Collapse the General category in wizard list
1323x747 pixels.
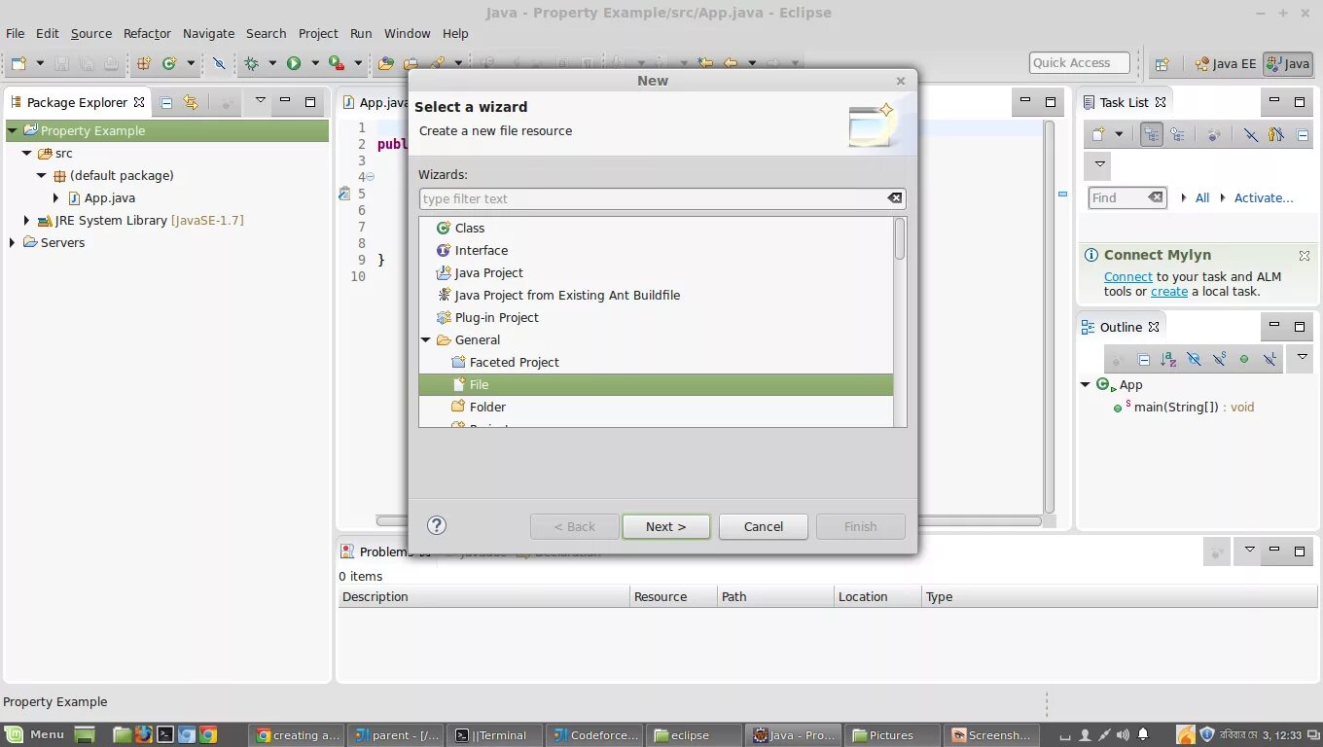(426, 339)
